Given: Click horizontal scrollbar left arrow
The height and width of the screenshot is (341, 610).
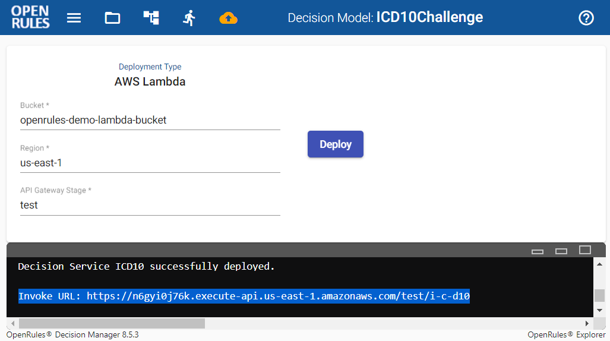Looking at the screenshot, I should 12,324.
